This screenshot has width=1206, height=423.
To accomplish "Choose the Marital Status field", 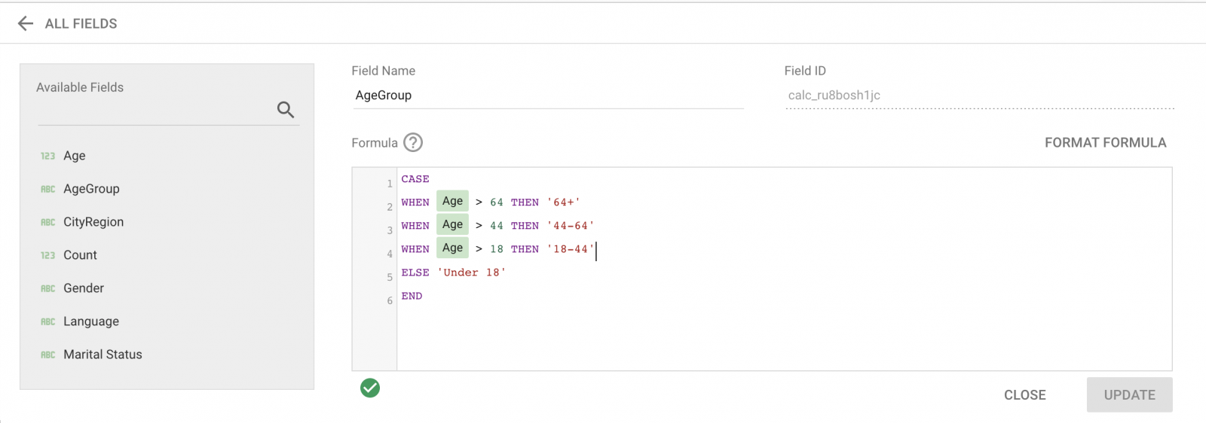I will (103, 355).
